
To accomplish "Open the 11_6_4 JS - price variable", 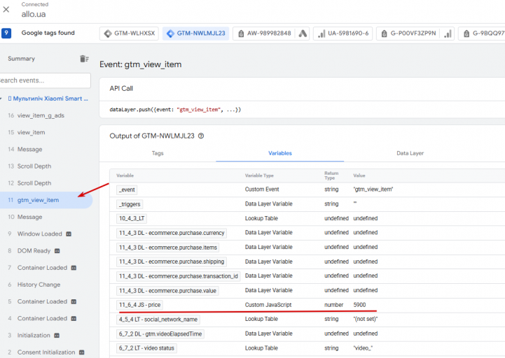I will (140, 305).
